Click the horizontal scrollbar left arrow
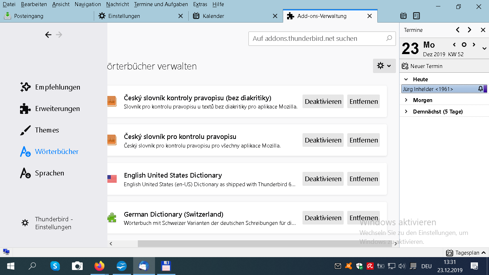Image resolution: width=489 pixels, height=275 pixels. pos(111,243)
